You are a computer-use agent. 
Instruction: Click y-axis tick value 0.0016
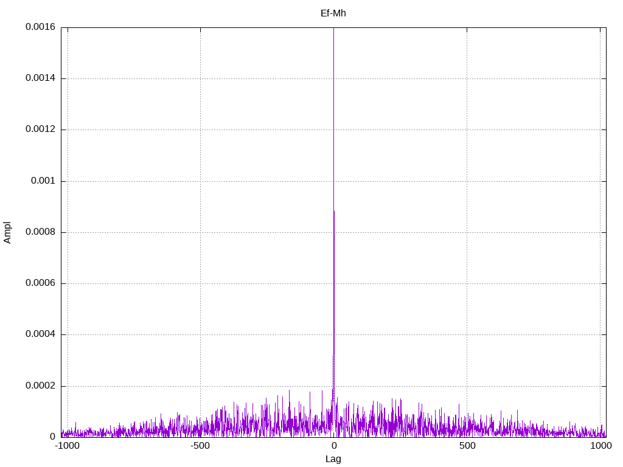pyautogui.click(x=41, y=27)
